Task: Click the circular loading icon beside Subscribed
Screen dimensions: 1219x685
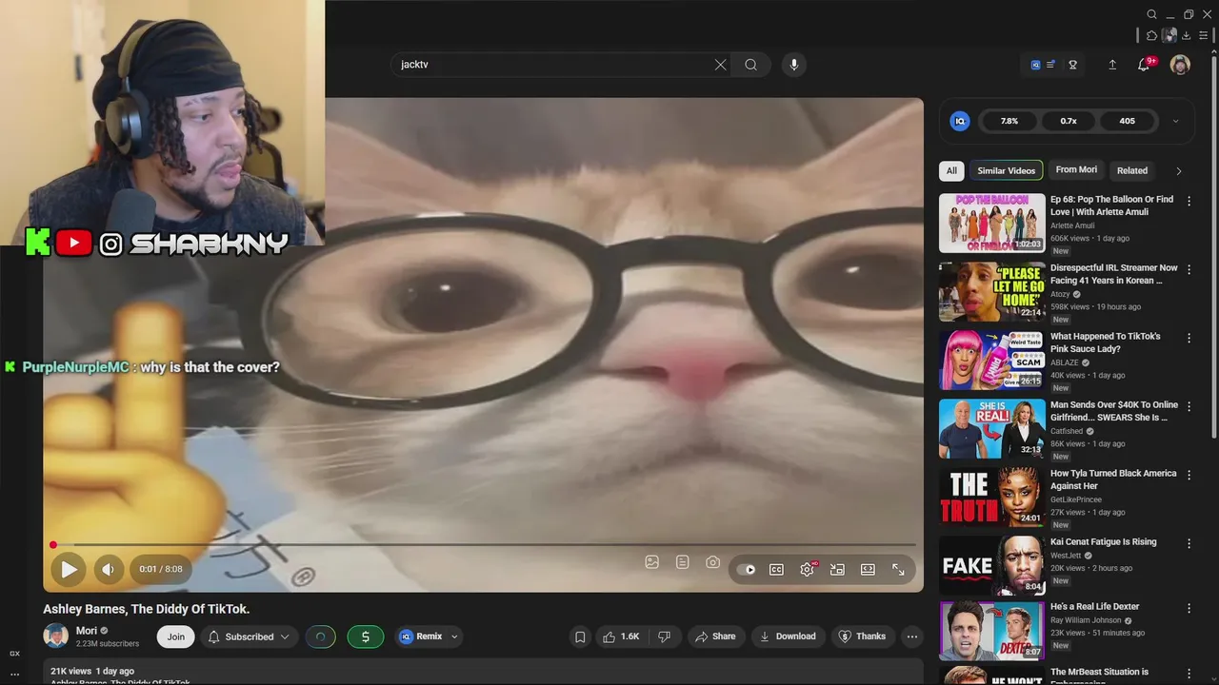Action: pos(320,636)
